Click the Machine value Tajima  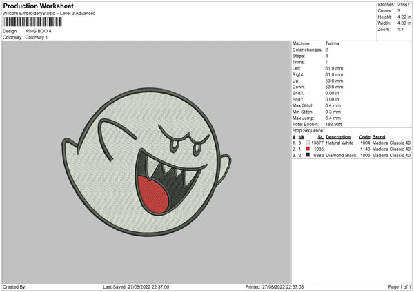[332, 43]
